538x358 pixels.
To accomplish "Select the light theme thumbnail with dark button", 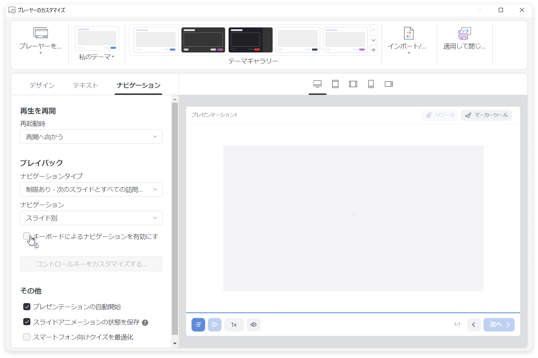I will point(298,40).
